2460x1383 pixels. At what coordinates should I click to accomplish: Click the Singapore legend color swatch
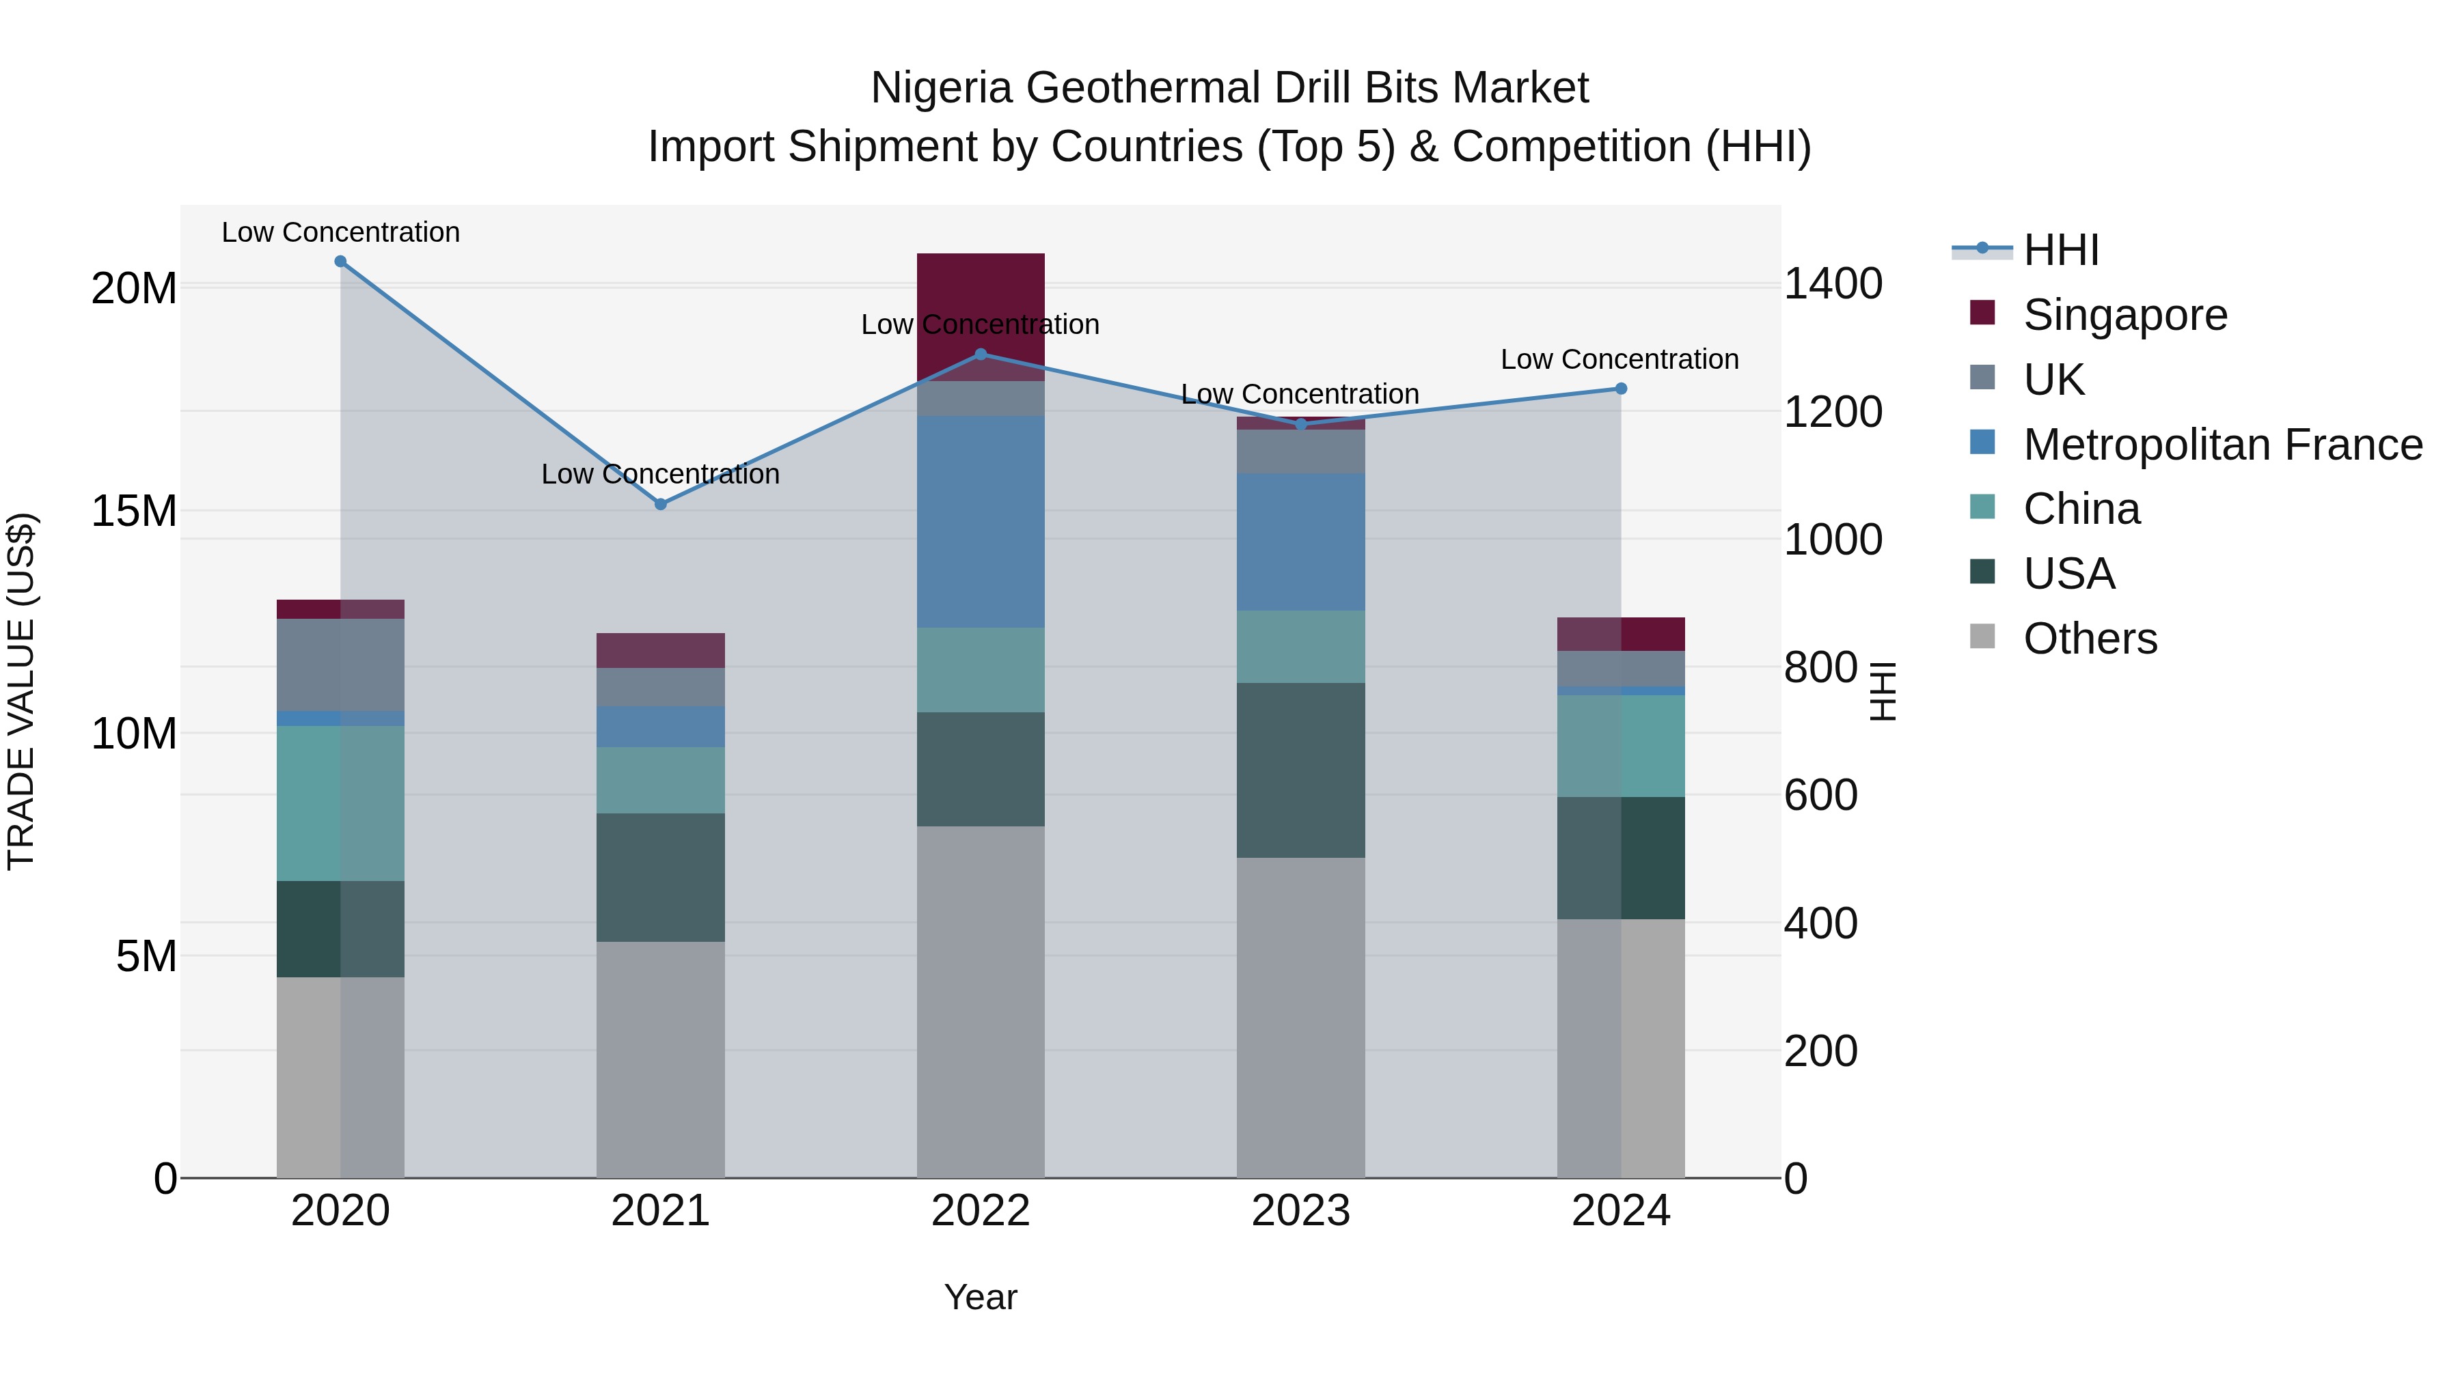[1982, 312]
